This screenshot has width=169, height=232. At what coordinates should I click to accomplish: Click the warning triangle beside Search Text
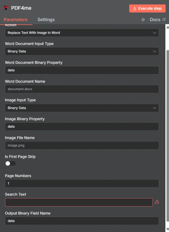157,202
